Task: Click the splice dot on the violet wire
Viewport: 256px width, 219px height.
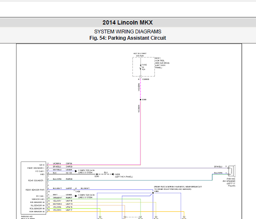Action: (x=140, y=99)
